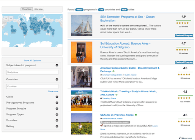Expand the Program Types filter

pos(57,114)
